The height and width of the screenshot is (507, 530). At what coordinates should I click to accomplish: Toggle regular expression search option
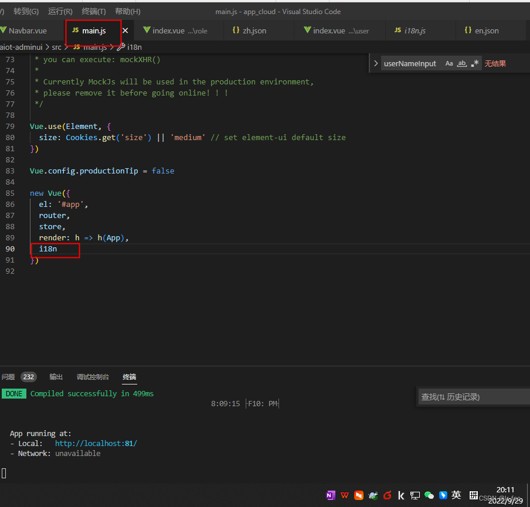(x=475, y=63)
